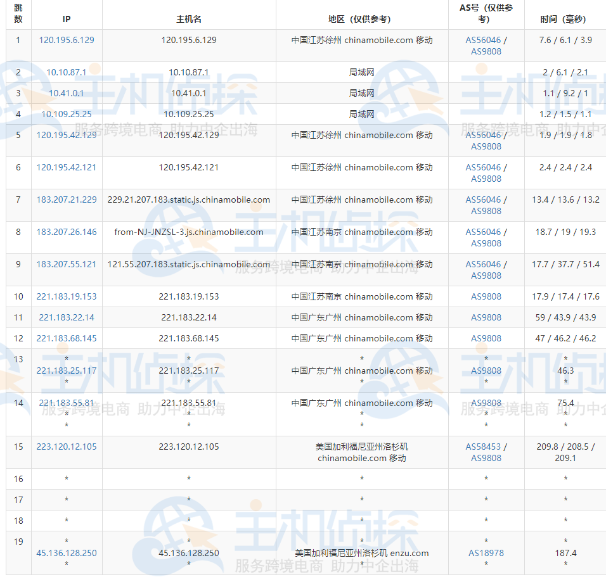
Task: Click AS9808 link in hop 10 row
Action: click(486, 296)
